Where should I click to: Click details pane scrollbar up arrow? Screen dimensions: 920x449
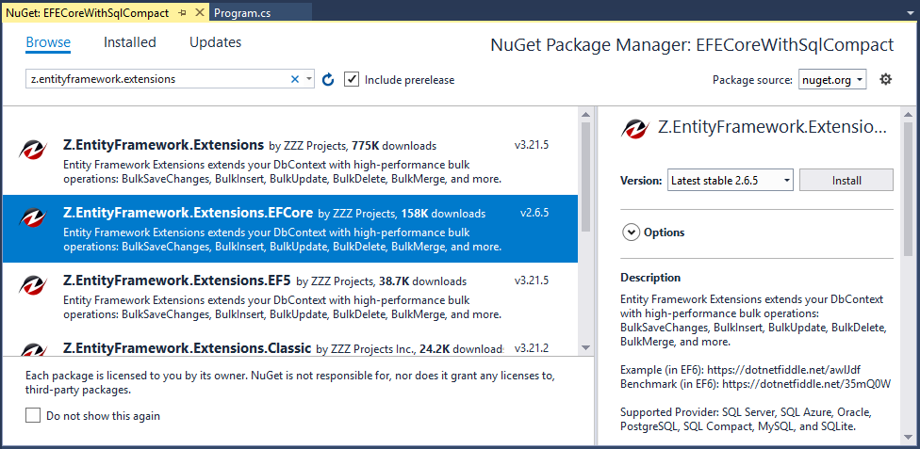pyautogui.click(x=909, y=114)
